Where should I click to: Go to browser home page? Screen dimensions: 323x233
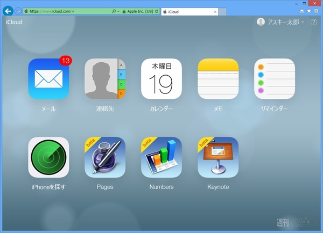(x=302, y=11)
